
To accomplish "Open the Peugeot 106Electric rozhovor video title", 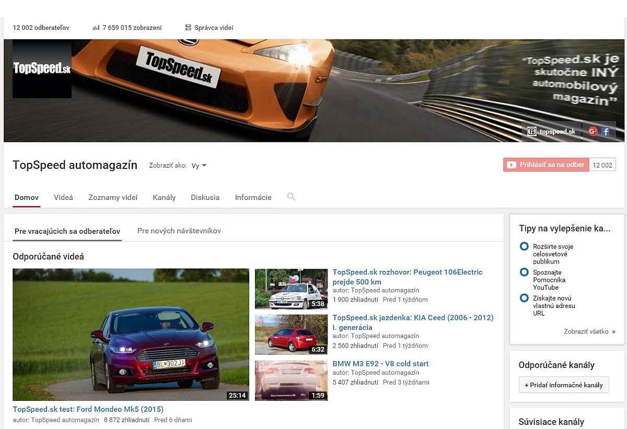I will coord(408,277).
